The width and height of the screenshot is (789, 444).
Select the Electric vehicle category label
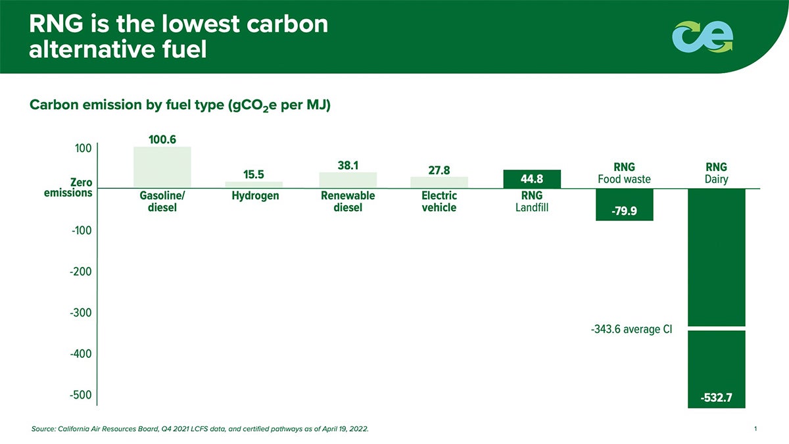(x=439, y=202)
